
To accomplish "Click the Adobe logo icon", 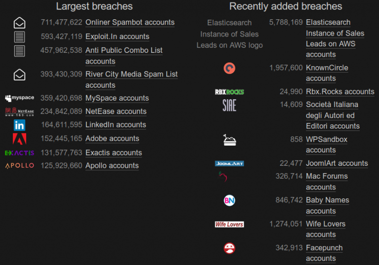I will pos(19,139).
